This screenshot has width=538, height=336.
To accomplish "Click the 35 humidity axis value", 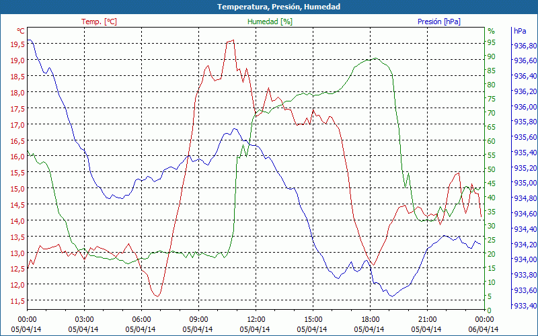I will point(492,212).
